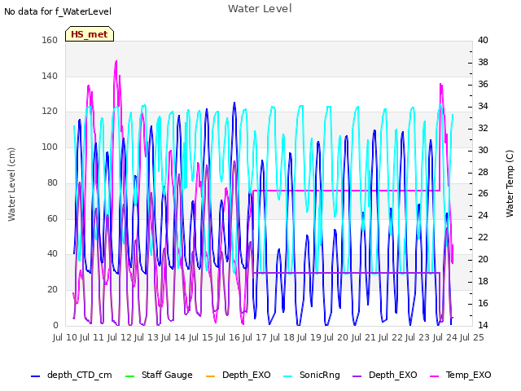Click the 38 right axis tick label
521x391 pixels.
(x=483, y=62)
